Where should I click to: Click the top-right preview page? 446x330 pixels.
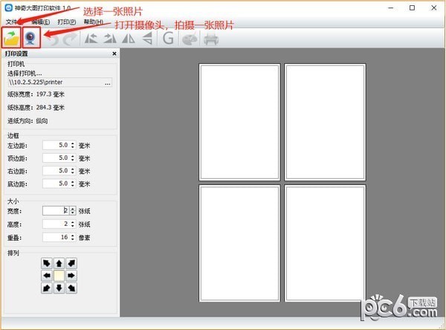pyautogui.click(x=325, y=122)
